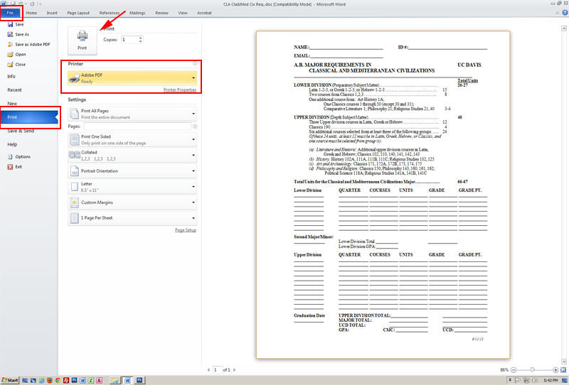This screenshot has height=385, width=569.
Task: Open the Printer Properties link
Action: point(179,90)
